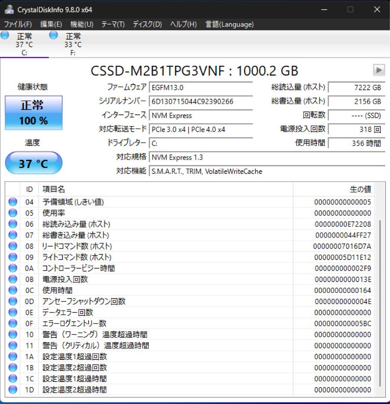390x404 pixels.
Task: Select the 予備領域 (しきい値) row name
Action: 73,202
